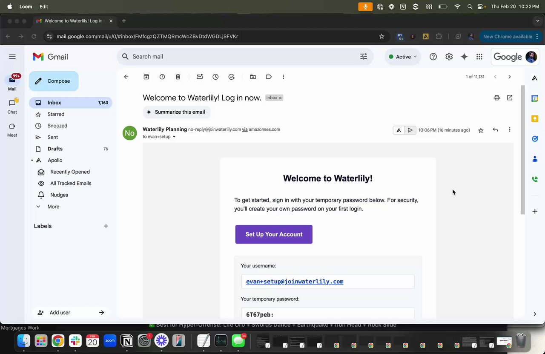Open Loom menu in menu bar
This screenshot has height=354, width=545.
tap(26, 7)
